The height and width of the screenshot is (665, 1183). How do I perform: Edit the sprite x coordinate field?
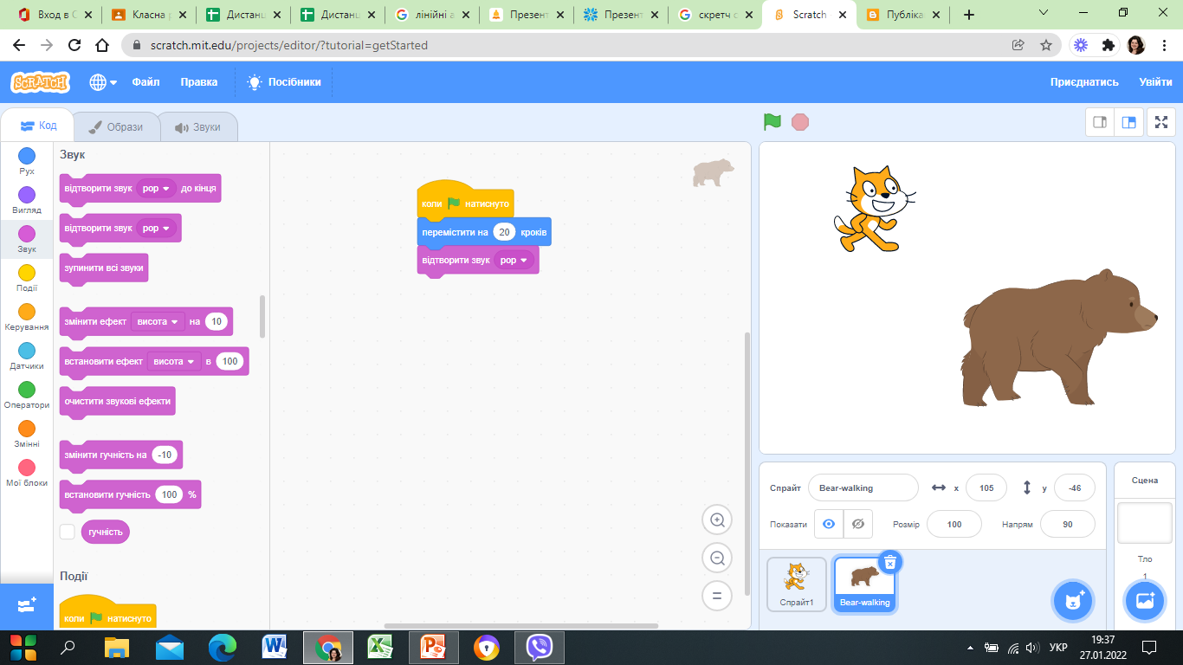pyautogui.click(x=986, y=487)
